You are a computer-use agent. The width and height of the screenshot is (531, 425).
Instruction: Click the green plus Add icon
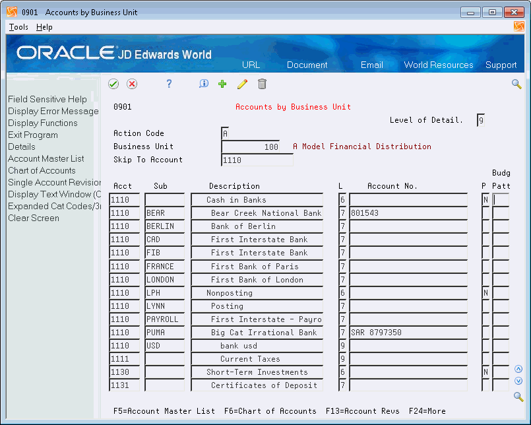tap(222, 84)
